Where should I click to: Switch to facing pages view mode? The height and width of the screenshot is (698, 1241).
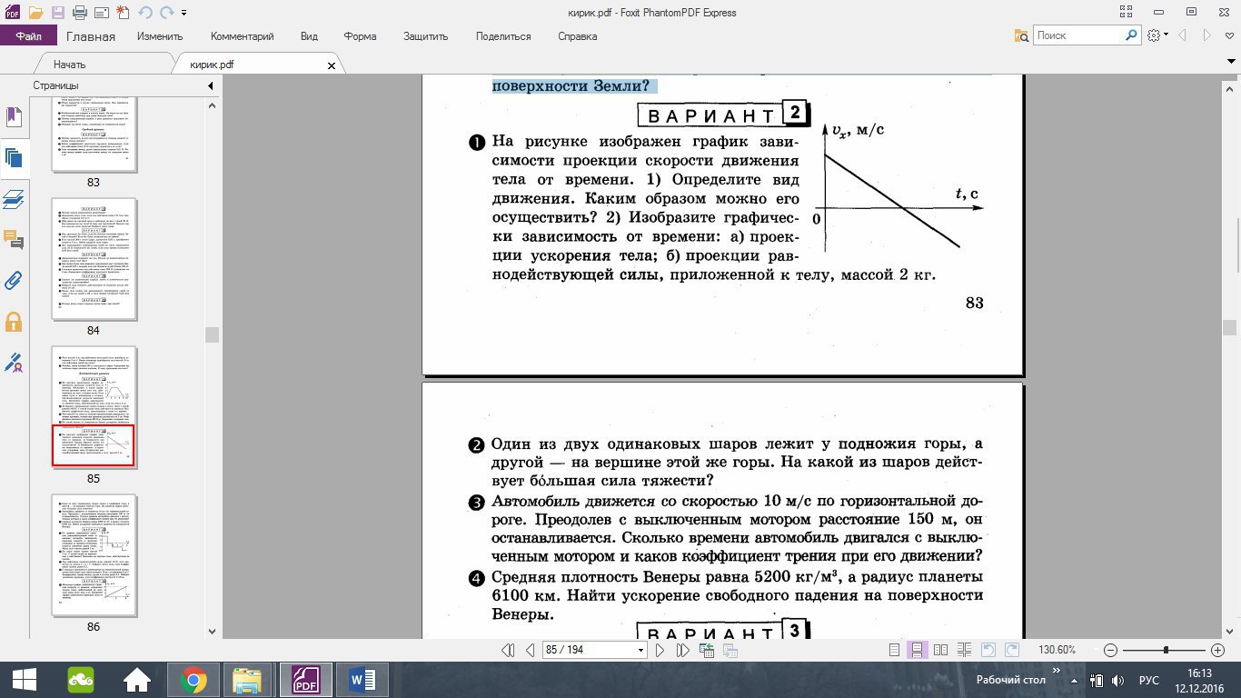(941, 650)
